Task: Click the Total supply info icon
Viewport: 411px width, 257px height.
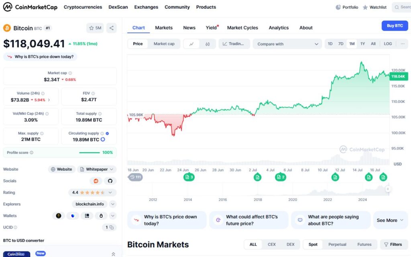Action: coord(100,114)
